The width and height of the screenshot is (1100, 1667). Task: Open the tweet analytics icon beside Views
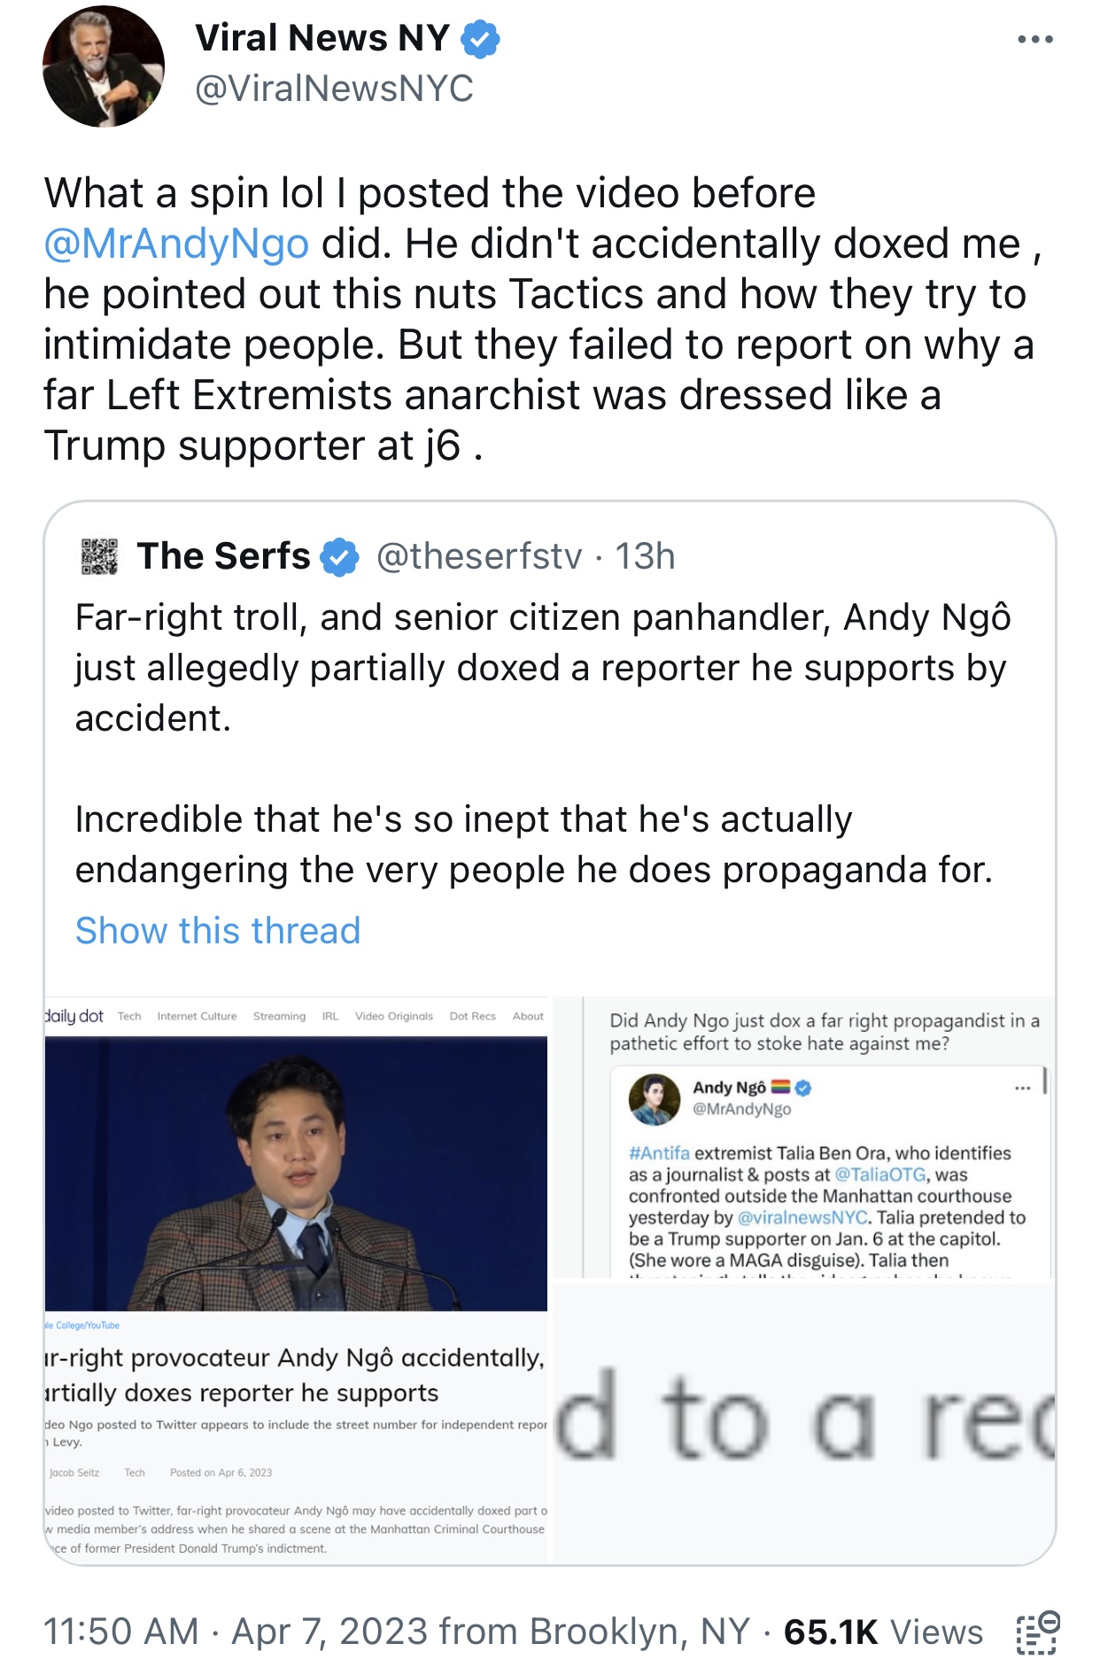(x=1037, y=1632)
